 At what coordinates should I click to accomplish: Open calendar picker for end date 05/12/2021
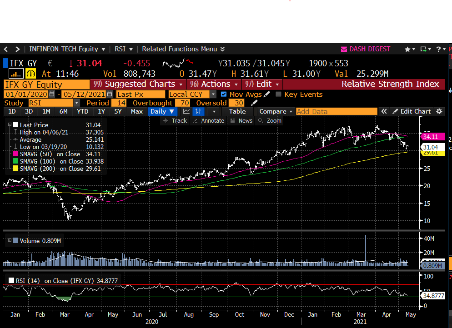[x=110, y=94]
